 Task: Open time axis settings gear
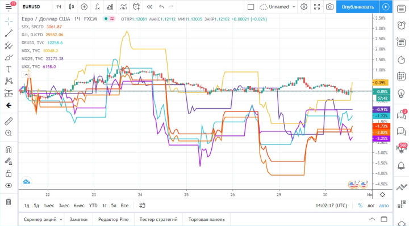click(x=382, y=194)
